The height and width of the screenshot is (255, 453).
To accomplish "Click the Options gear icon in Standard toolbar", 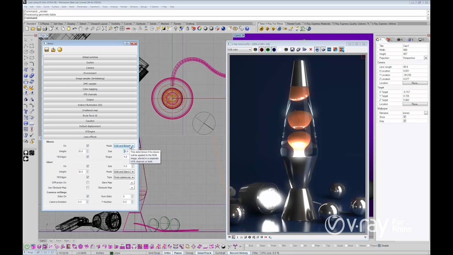I will [235, 29].
